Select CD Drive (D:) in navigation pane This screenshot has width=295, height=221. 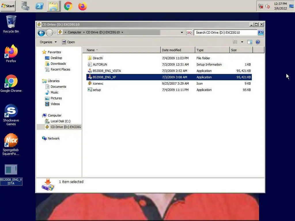tap(59, 127)
